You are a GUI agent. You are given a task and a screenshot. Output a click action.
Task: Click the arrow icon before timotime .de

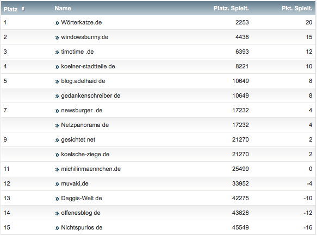point(57,53)
